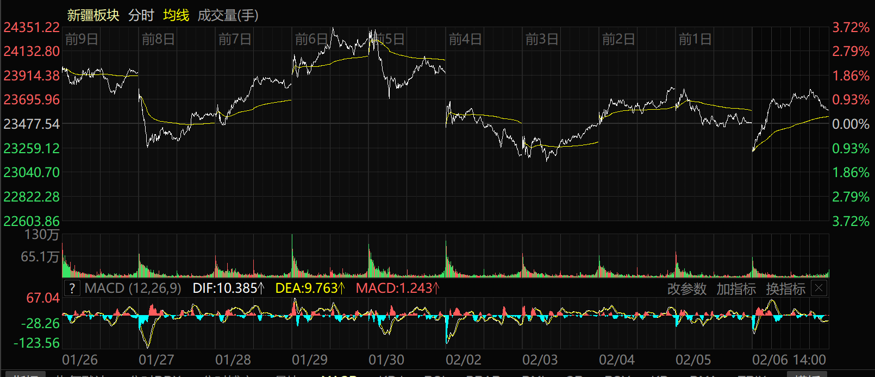Click the 成交量(手) volume legend label
Viewport: 875px width, 377px height.
coord(228,15)
